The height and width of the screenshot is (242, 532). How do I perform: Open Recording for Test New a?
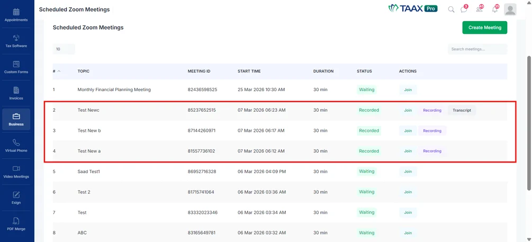432,151
